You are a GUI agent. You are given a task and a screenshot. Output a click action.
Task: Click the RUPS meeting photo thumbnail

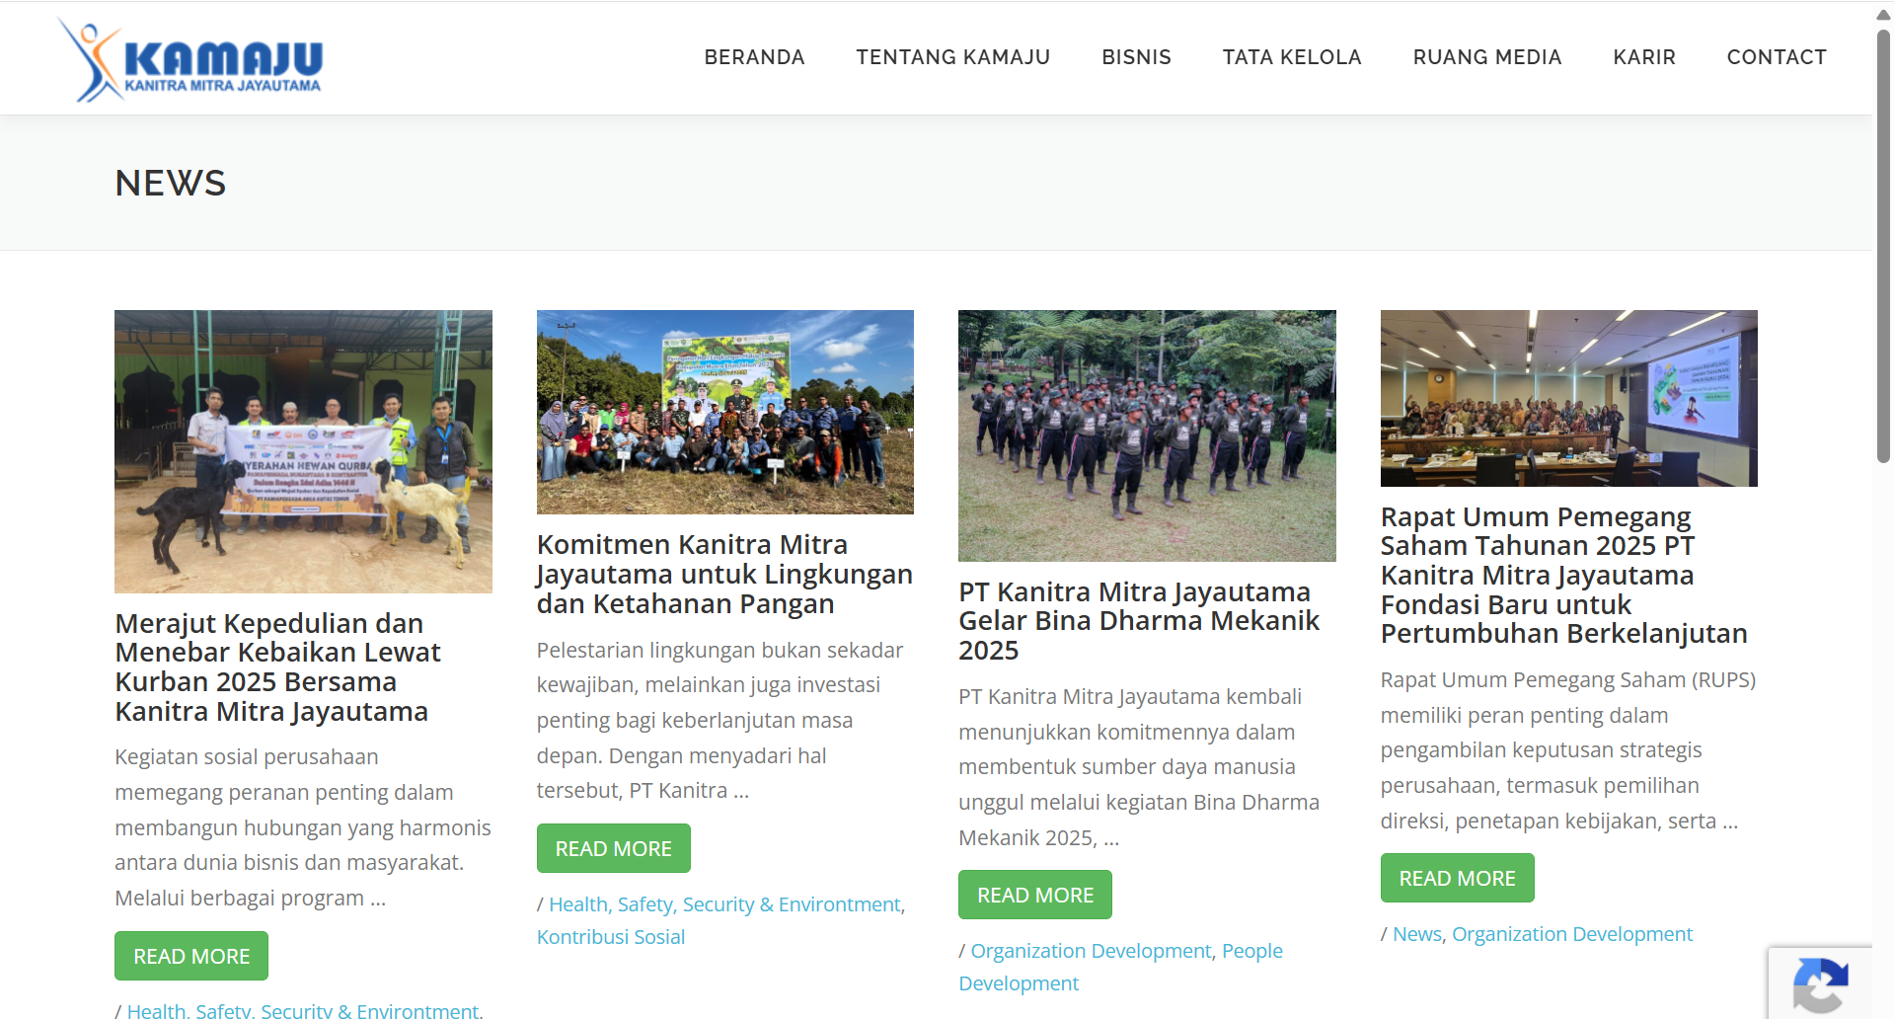click(1567, 398)
